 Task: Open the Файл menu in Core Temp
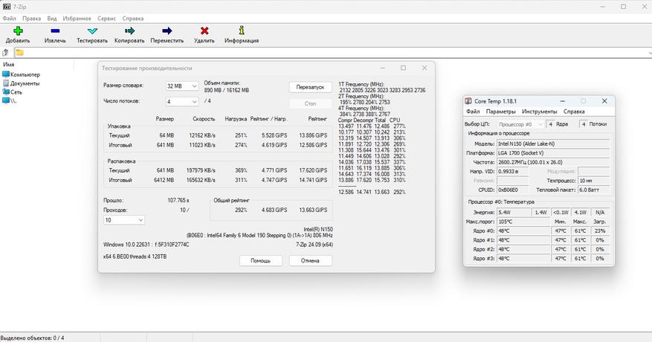473,112
